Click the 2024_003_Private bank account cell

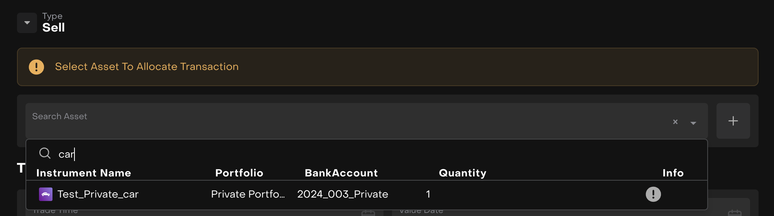pos(342,194)
